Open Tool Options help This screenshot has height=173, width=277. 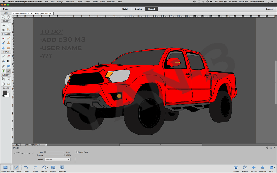tap(267, 147)
